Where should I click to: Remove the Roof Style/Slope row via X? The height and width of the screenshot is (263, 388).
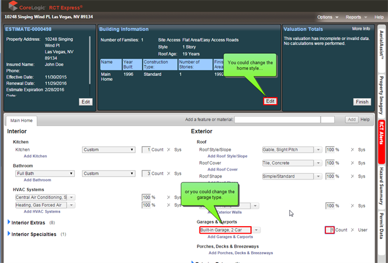[x=352, y=150]
